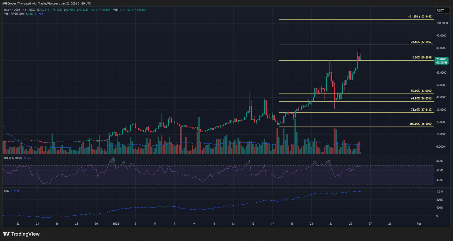453x241 pixels.
Task: Click the 100.00% (16.1000) retracement label
Action: (x=421, y=124)
